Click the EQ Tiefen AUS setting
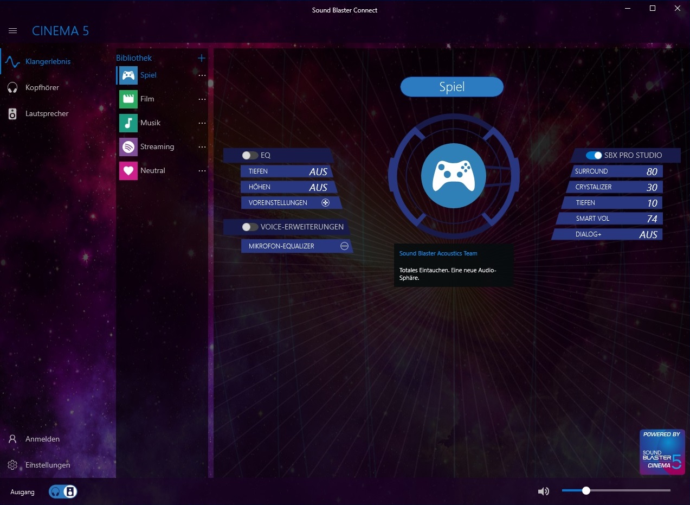Viewport: 690px width, 505px height. (x=287, y=171)
